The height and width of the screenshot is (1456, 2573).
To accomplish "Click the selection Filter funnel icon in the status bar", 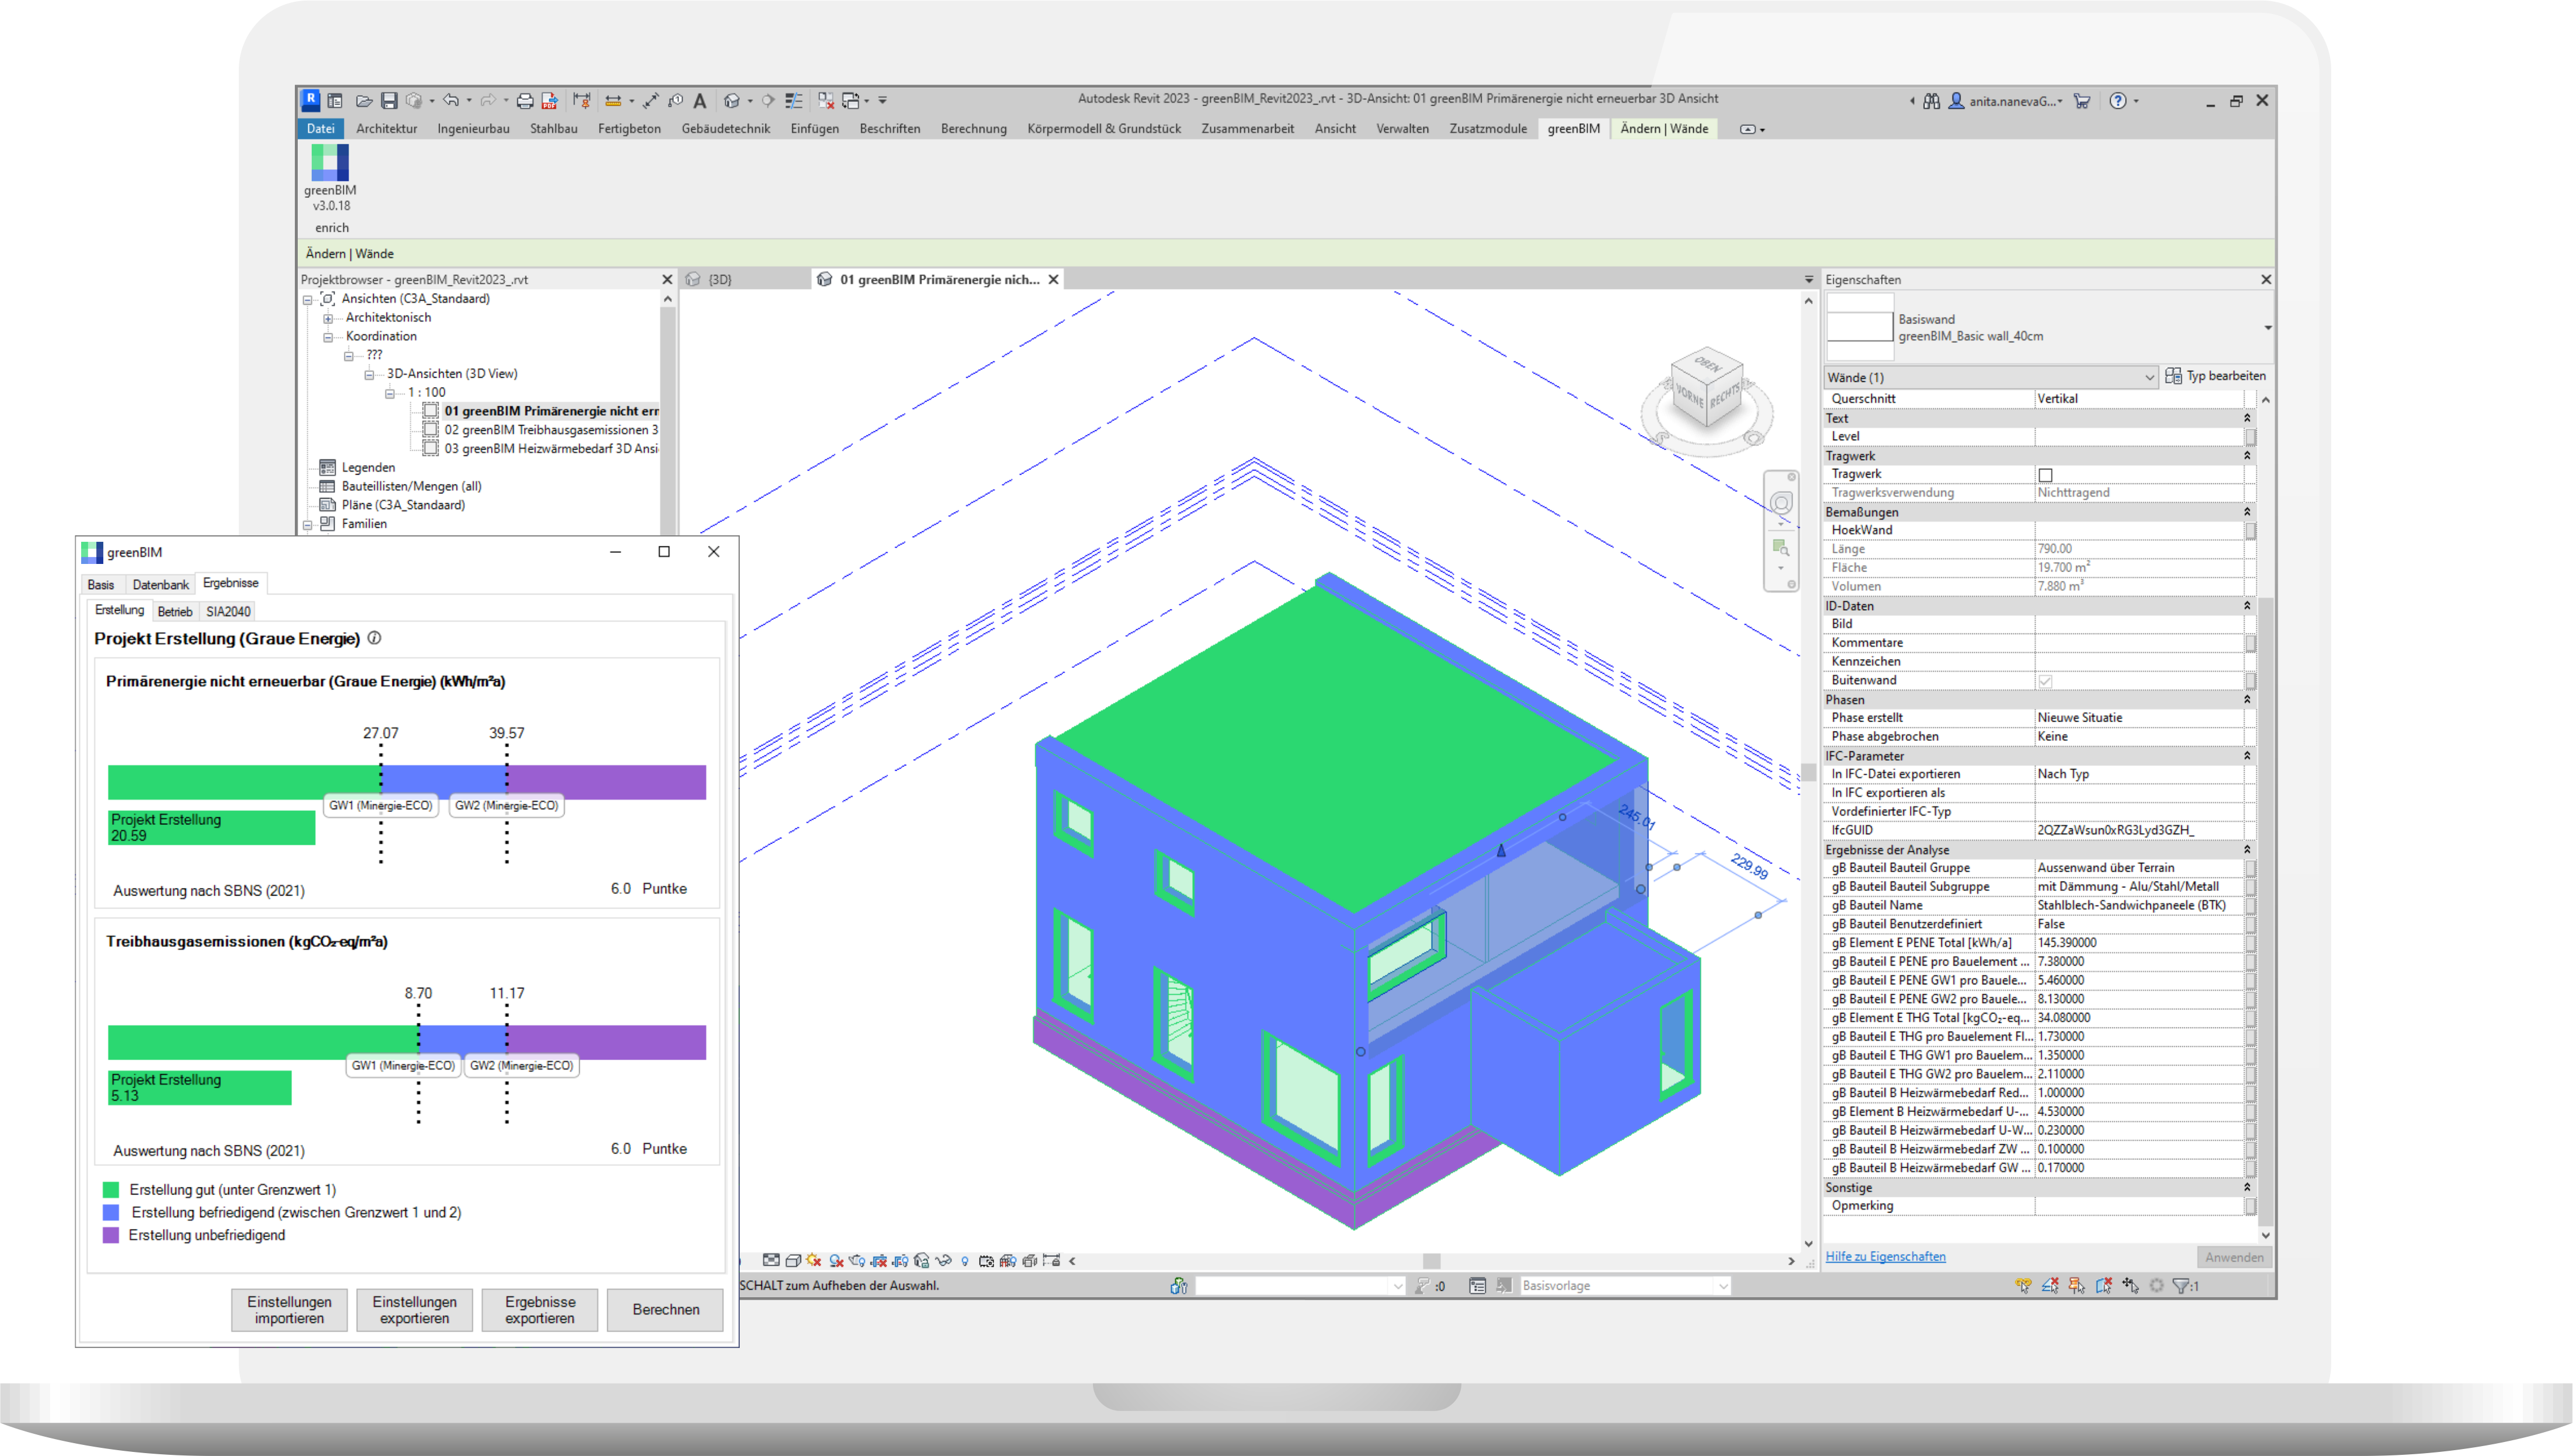I will (2181, 1286).
